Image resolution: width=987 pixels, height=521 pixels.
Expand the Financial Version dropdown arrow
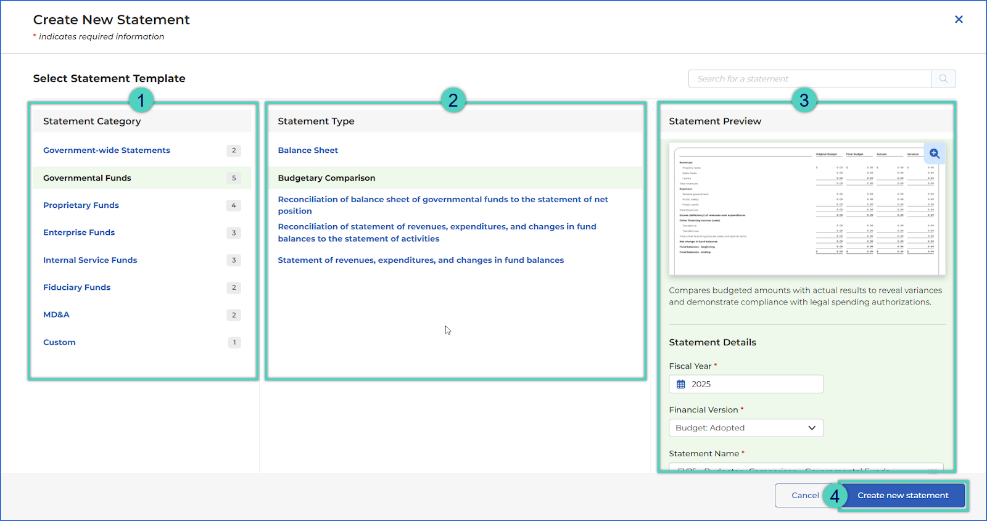point(812,428)
